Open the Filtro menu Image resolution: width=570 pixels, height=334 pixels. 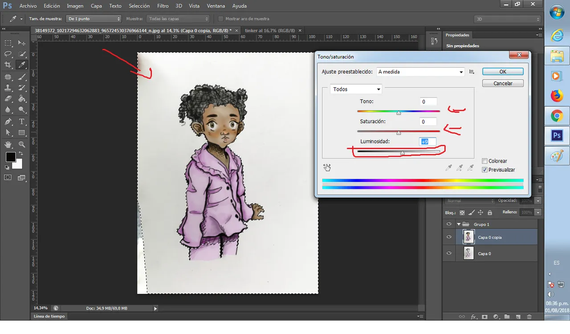[163, 6]
